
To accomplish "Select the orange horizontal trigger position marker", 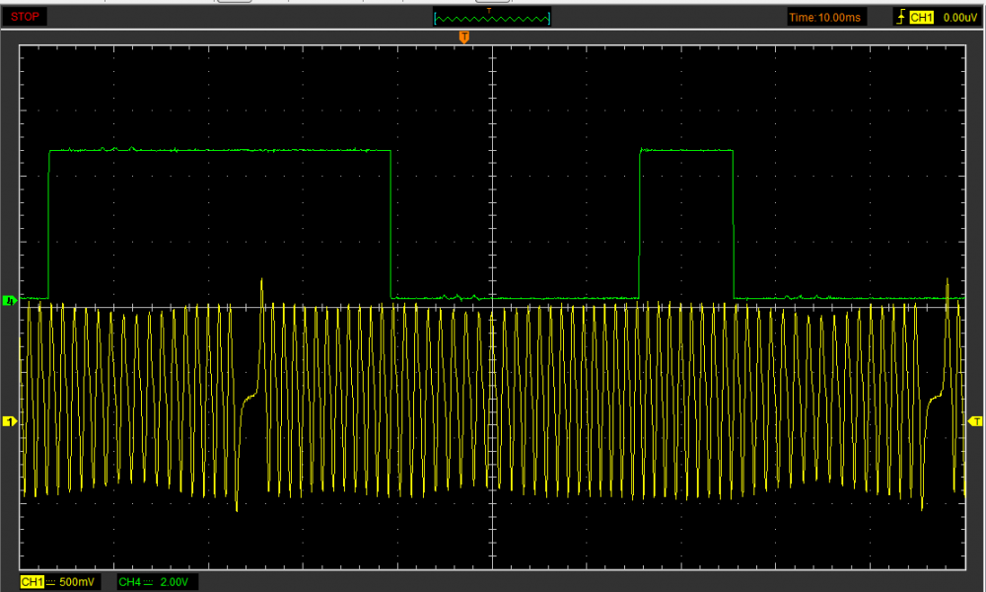I will click(x=463, y=37).
